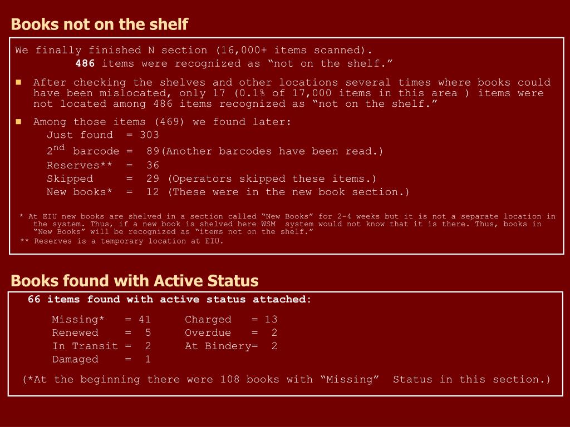Click the 'Renewed = 5' status entry
Image resolution: width=570 pixels, height=427 pixels.
point(101,332)
